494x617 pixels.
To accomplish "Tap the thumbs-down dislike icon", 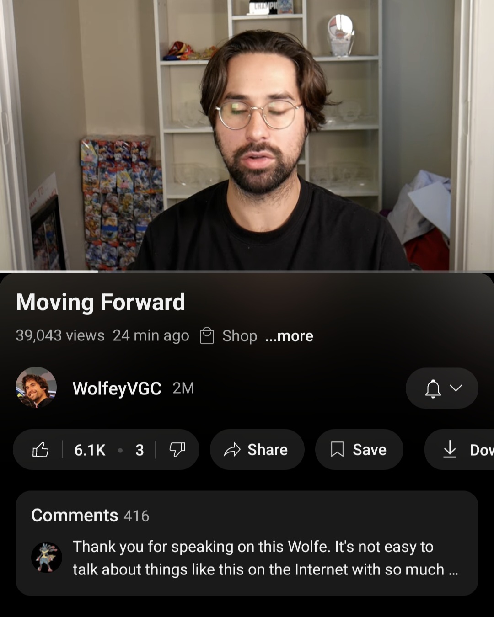I will click(x=177, y=450).
